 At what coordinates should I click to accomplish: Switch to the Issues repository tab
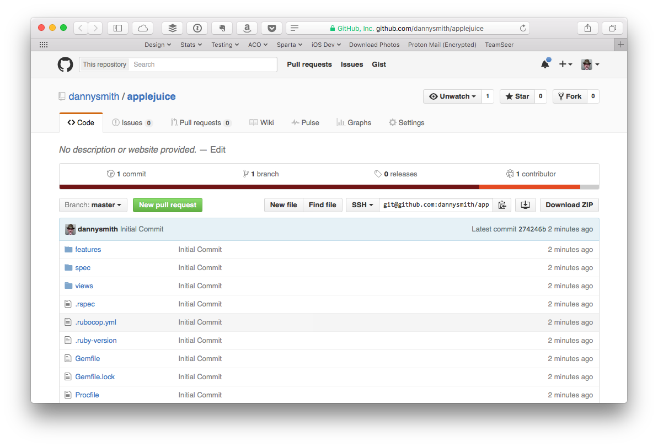pos(132,123)
